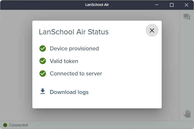Click the Download logs link
This screenshot has width=194, height=129.
69,92
